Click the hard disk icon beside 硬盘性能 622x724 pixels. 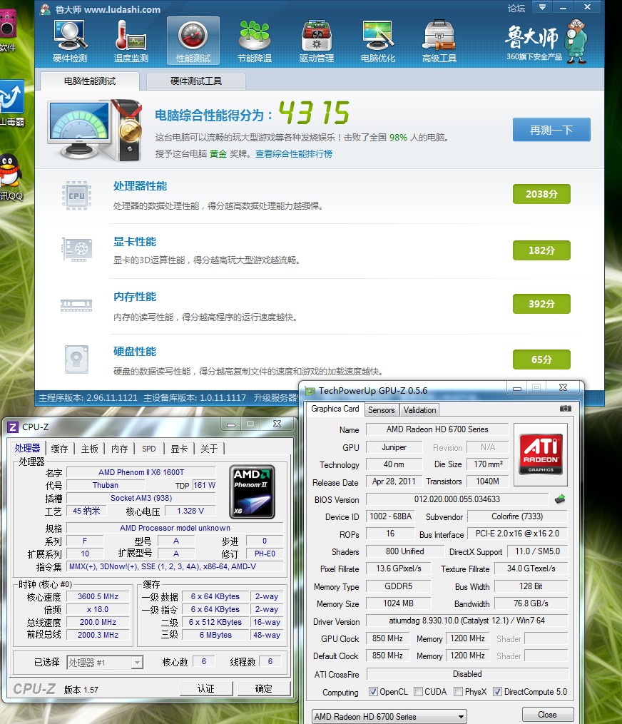[76, 360]
